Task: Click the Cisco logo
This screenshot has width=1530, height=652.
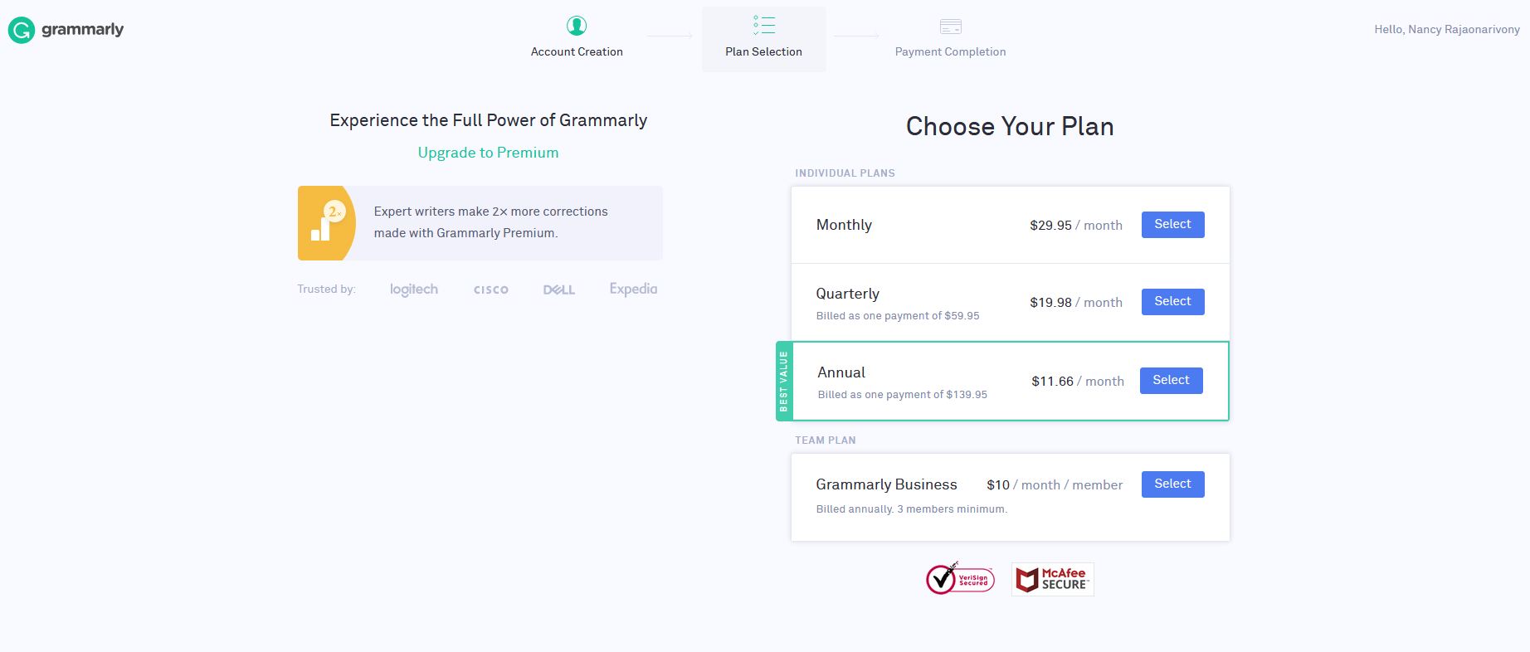Action: coord(490,290)
